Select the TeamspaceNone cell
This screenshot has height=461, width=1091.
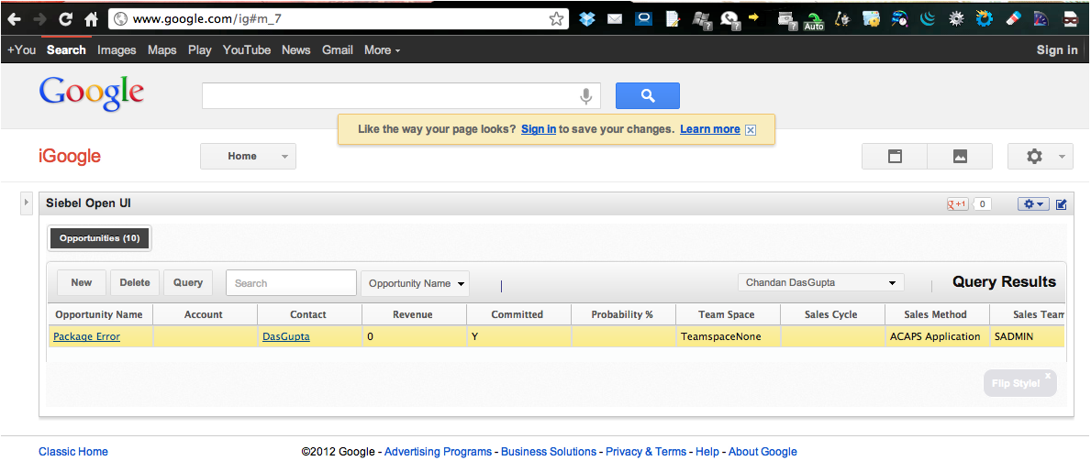click(728, 336)
